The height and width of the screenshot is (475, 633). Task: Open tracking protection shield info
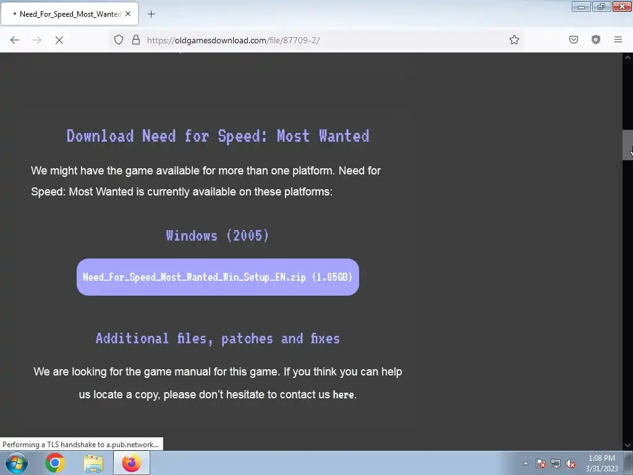point(118,40)
